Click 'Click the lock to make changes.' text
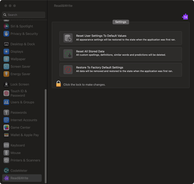Screen dimensions: 194x184 pos(84,84)
